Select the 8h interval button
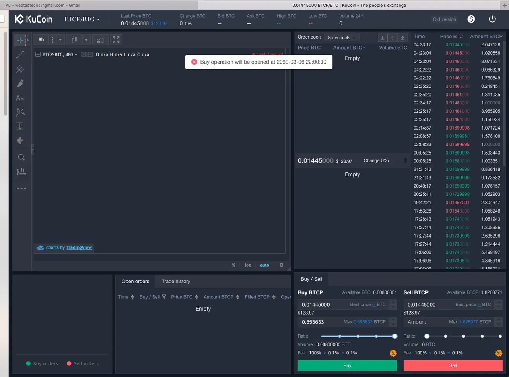 point(41,40)
